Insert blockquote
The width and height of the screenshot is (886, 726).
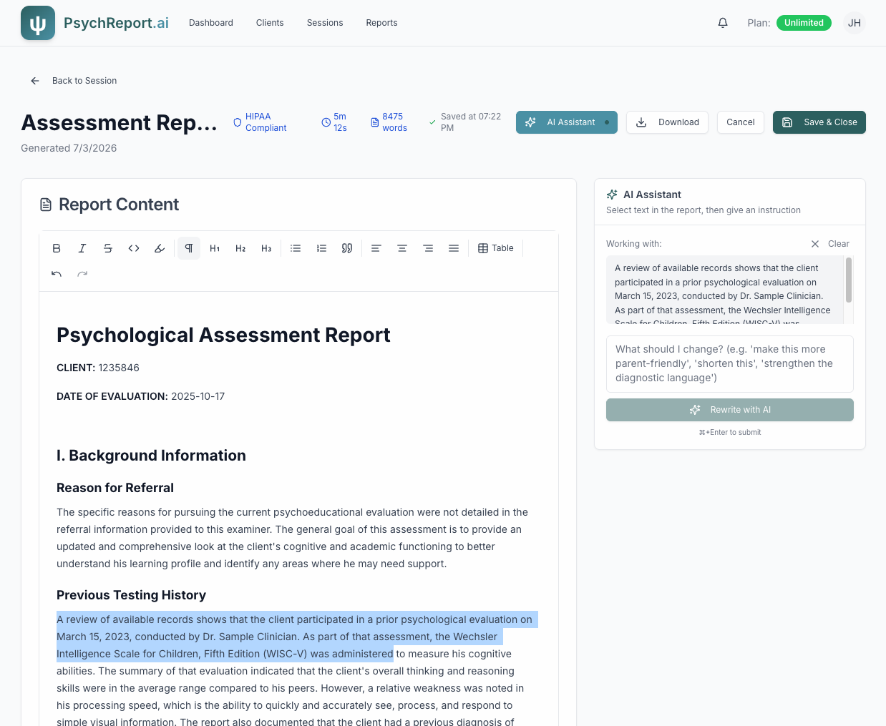(x=347, y=248)
